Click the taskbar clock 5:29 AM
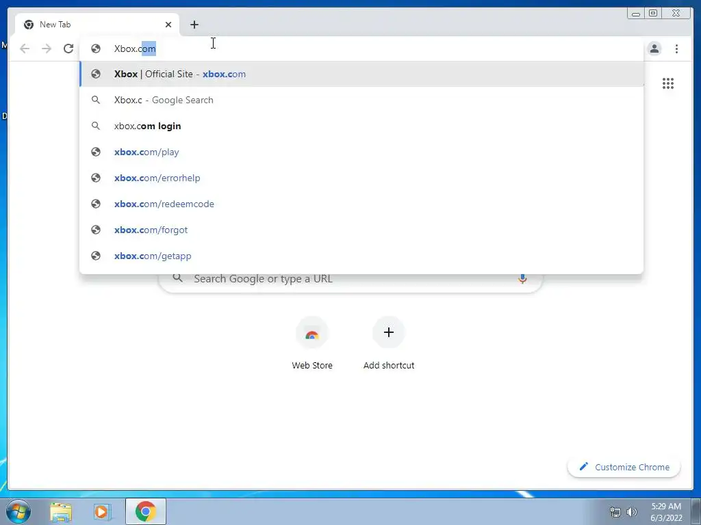The width and height of the screenshot is (701, 525). pos(666,511)
